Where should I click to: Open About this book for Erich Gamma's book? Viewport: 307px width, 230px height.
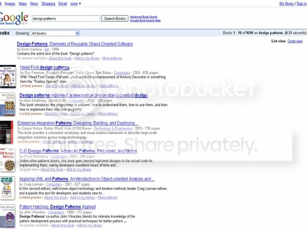60,58
